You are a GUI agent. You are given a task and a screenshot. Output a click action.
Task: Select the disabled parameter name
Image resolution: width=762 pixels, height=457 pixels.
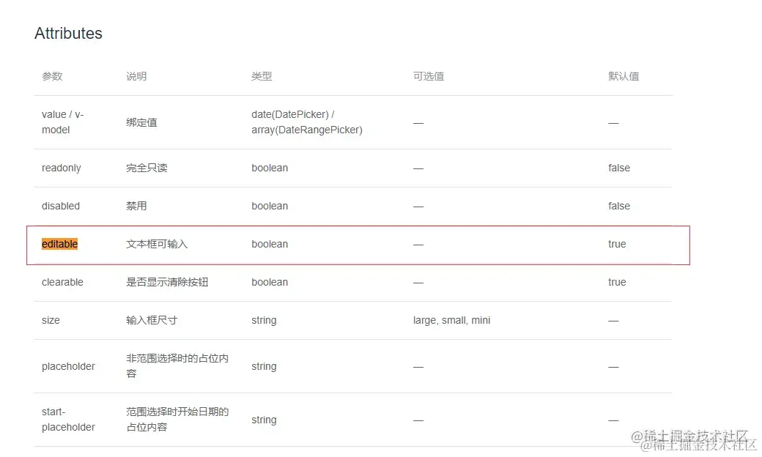[x=61, y=206]
